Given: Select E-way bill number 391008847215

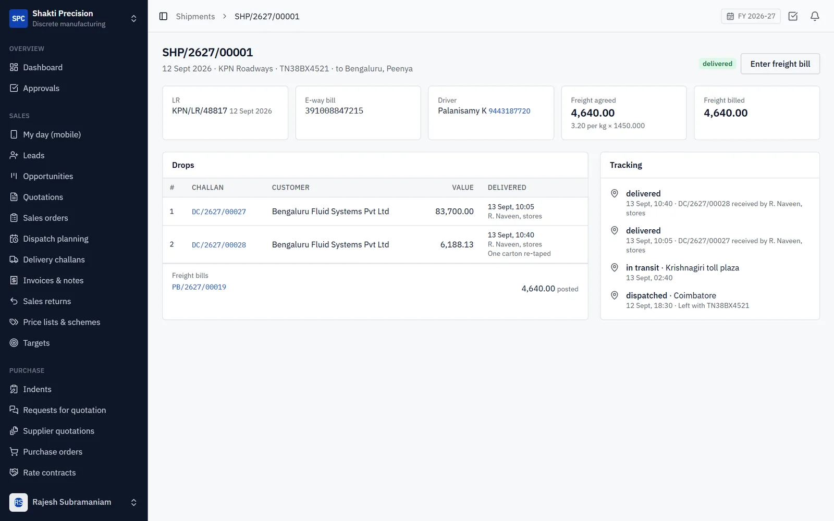Looking at the screenshot, I should click(334, 110).
